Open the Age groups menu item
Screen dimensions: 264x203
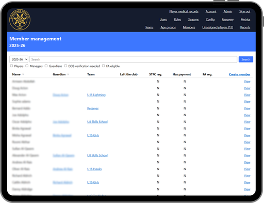click(168, 27)
